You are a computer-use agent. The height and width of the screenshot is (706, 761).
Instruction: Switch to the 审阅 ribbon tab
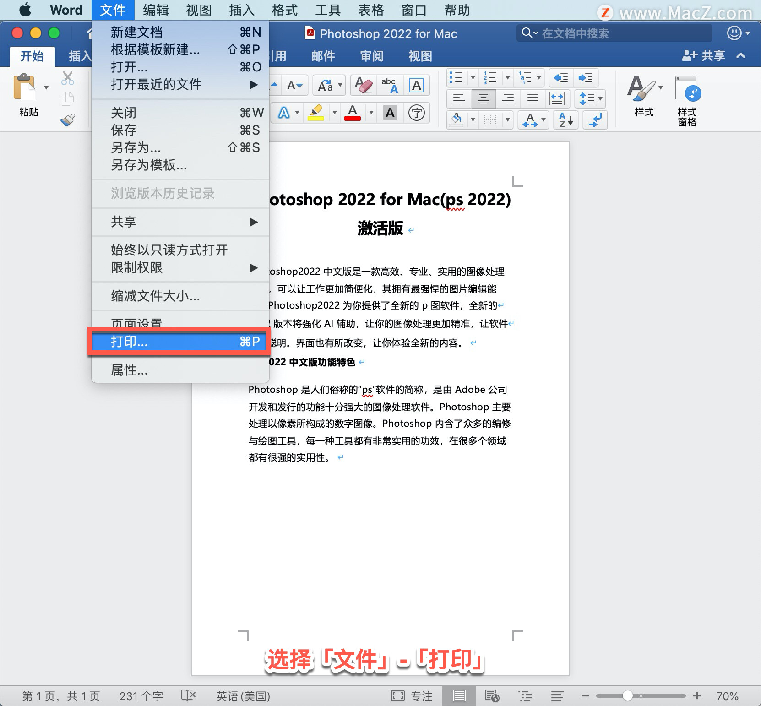(x=372, y=56)
